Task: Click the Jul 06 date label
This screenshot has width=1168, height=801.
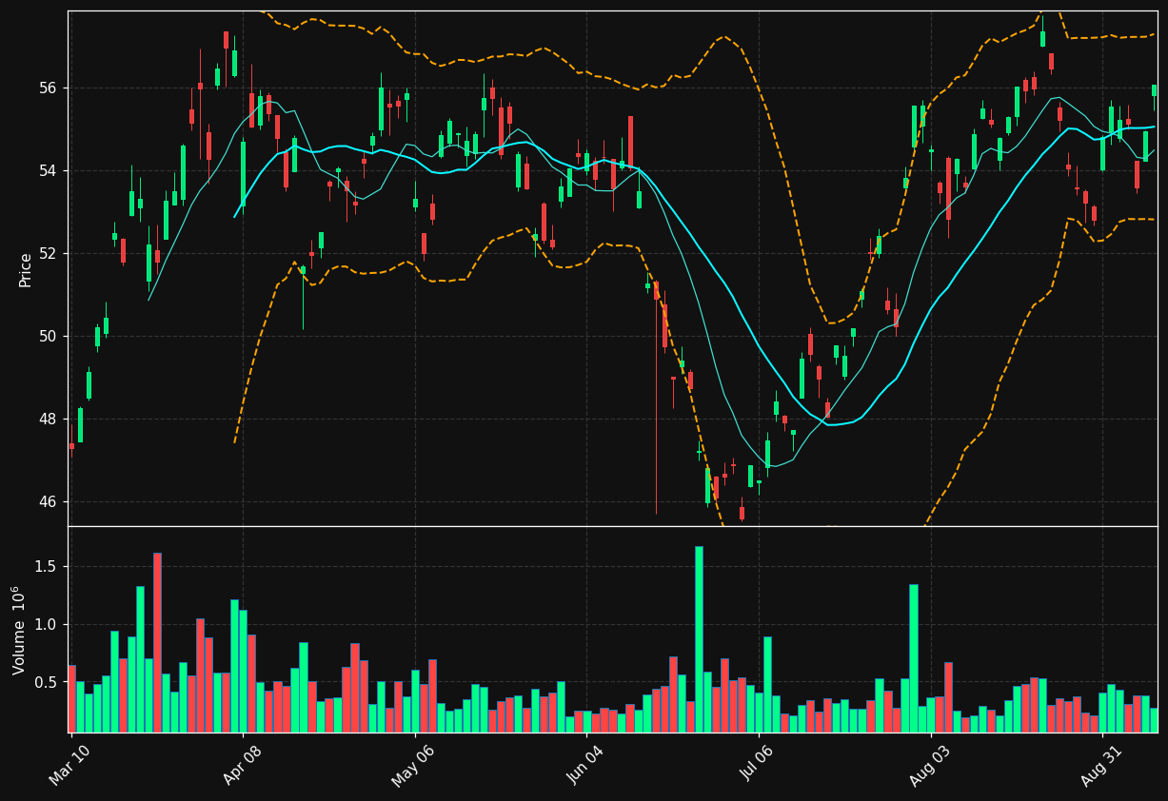Action: point(757,765)
